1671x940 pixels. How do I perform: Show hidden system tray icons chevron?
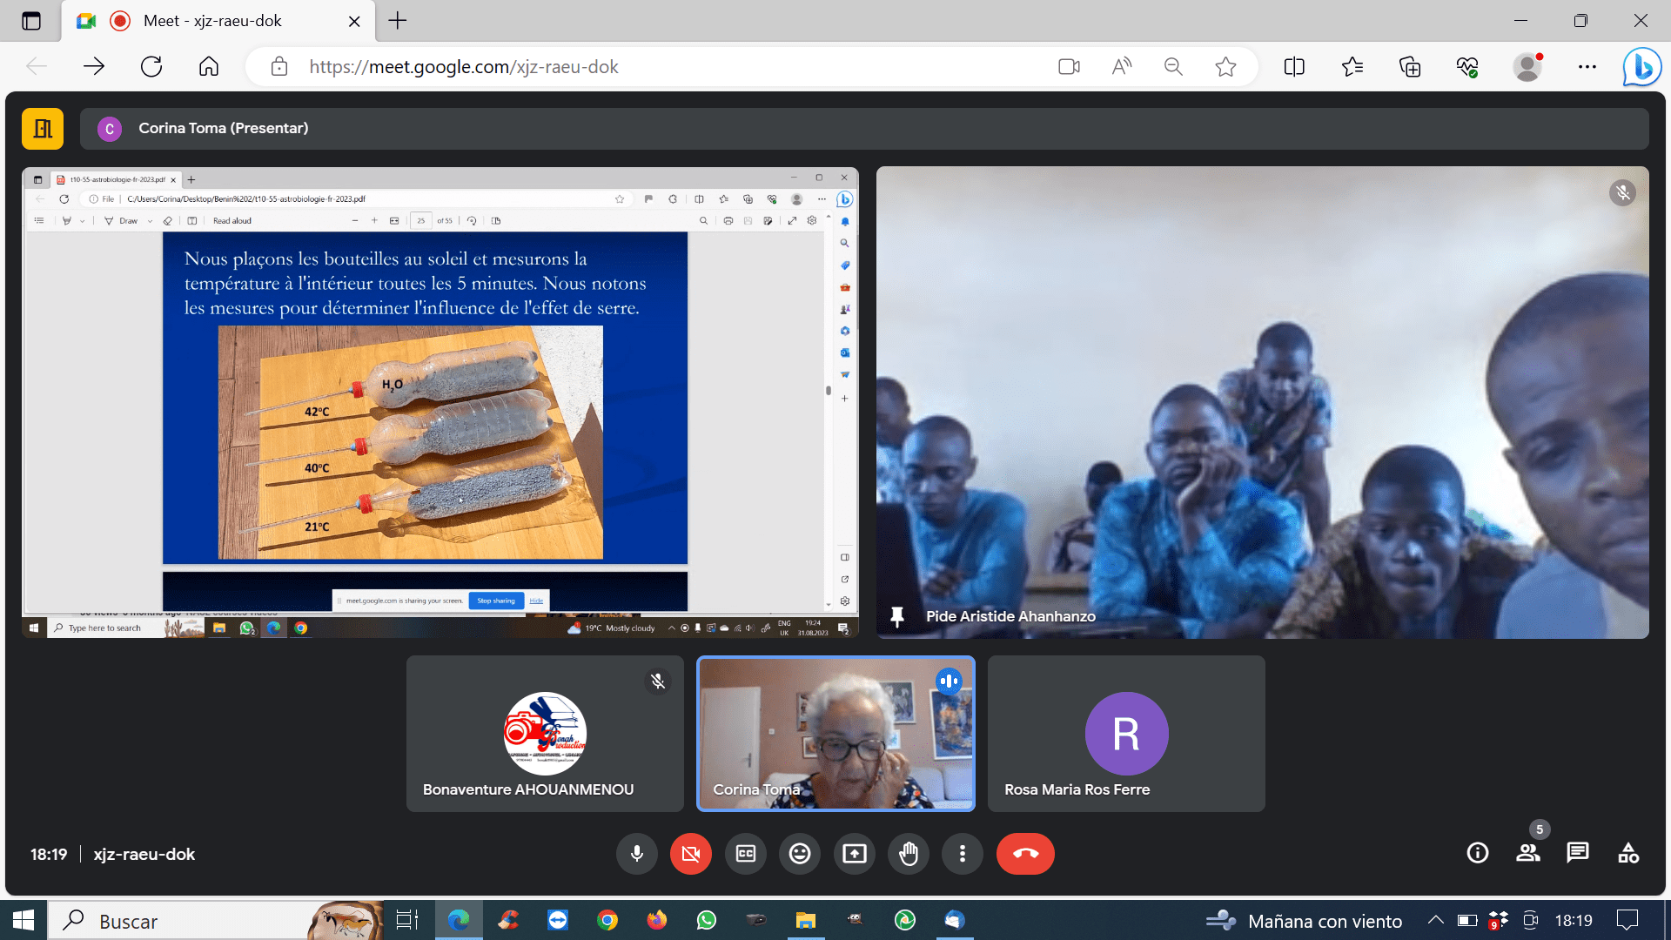(1436, 920)
